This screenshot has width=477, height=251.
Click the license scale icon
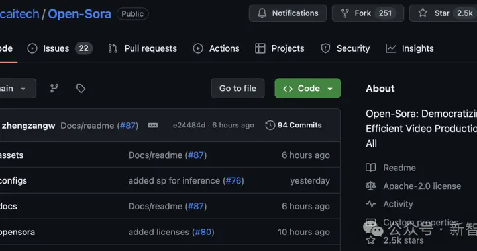(x=371, y=186)
